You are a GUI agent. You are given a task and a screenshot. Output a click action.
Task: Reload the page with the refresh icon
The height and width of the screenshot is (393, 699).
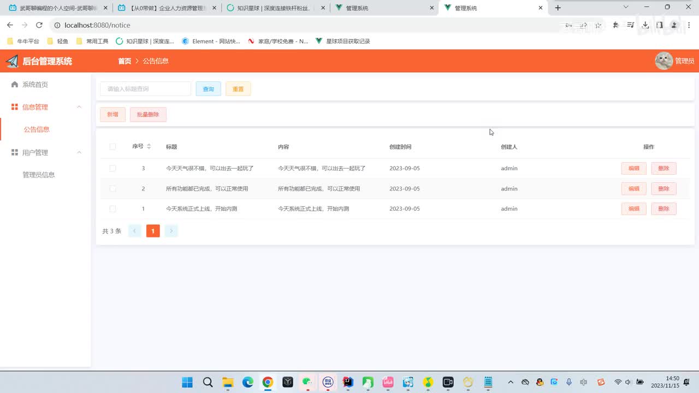pos(39,25)
